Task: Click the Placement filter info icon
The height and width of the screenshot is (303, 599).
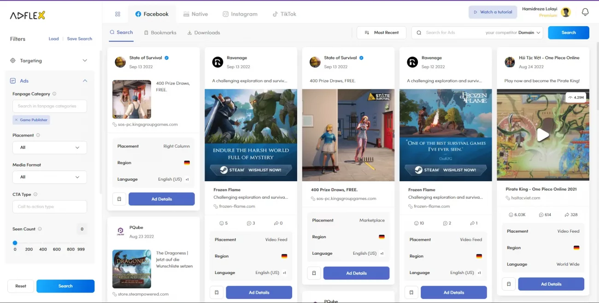Action: [x=38, y=135]
